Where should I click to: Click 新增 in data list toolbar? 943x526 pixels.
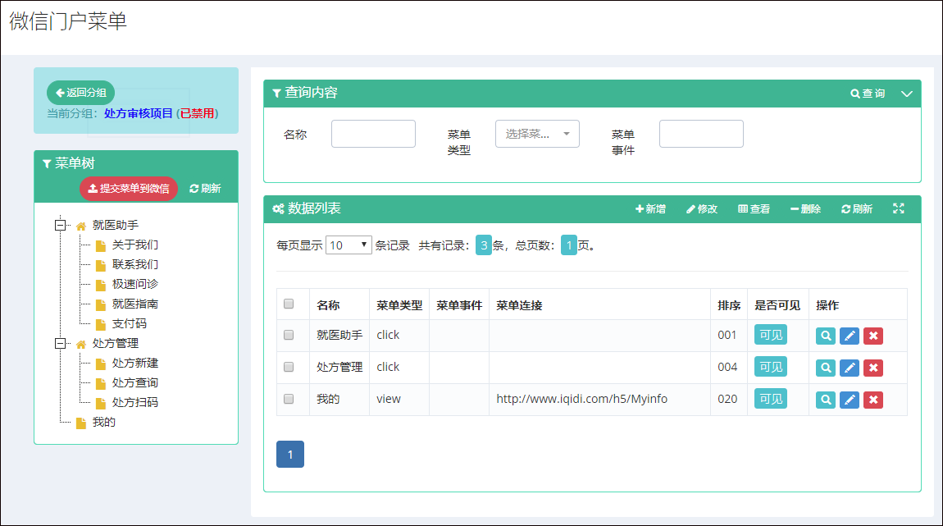[x=651, y=208]
